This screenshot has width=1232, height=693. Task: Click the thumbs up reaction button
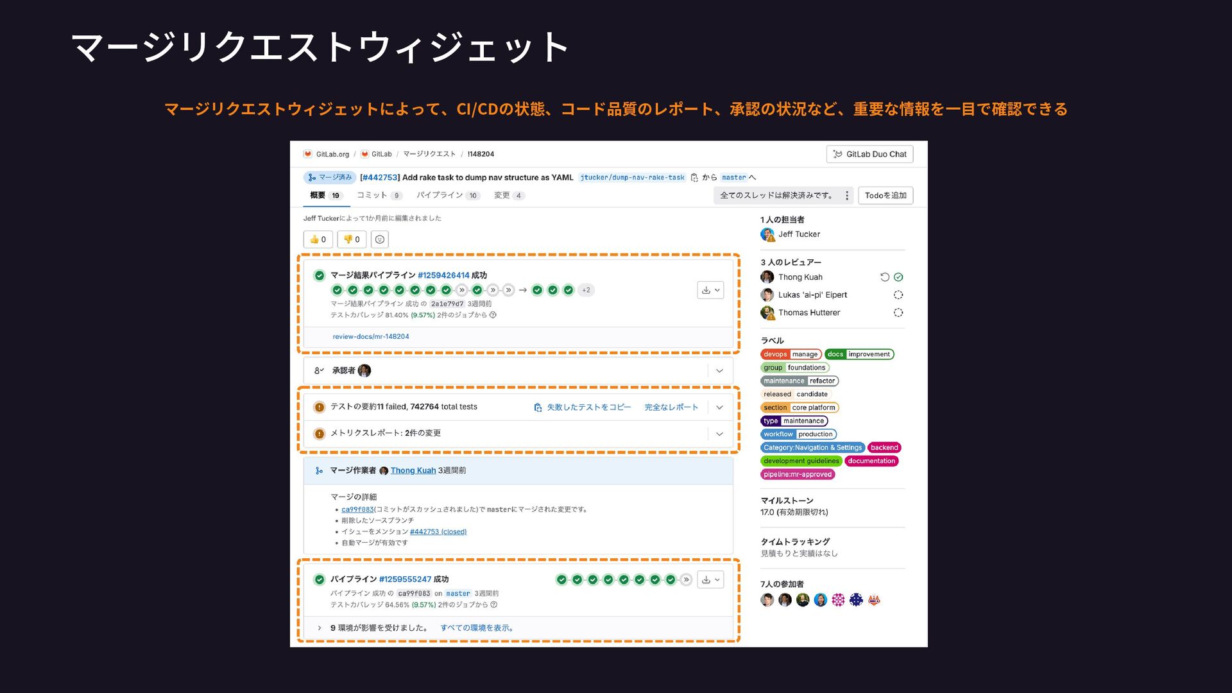[318, 239]
